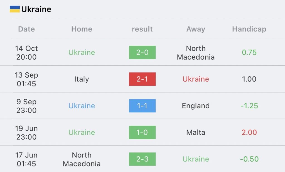Click the Home column header
285x172 pixels.
click(82, 29)
